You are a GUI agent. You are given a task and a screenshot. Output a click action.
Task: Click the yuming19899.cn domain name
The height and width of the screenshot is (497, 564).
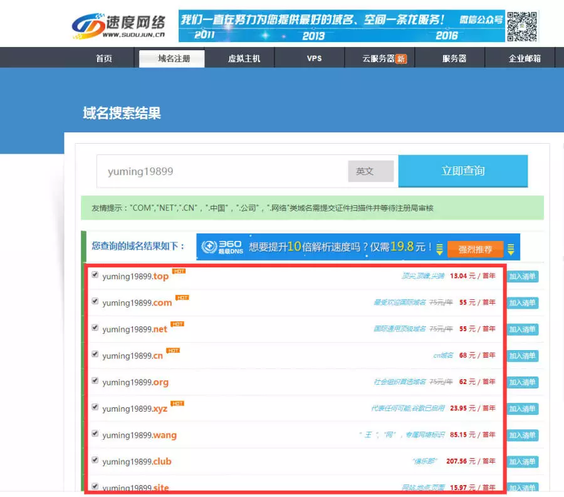[132, 356]
